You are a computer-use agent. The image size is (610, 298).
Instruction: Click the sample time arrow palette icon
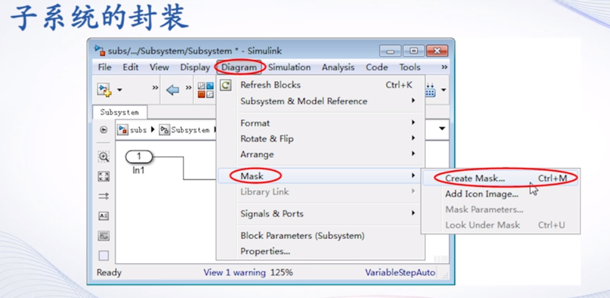click(103, 197)
